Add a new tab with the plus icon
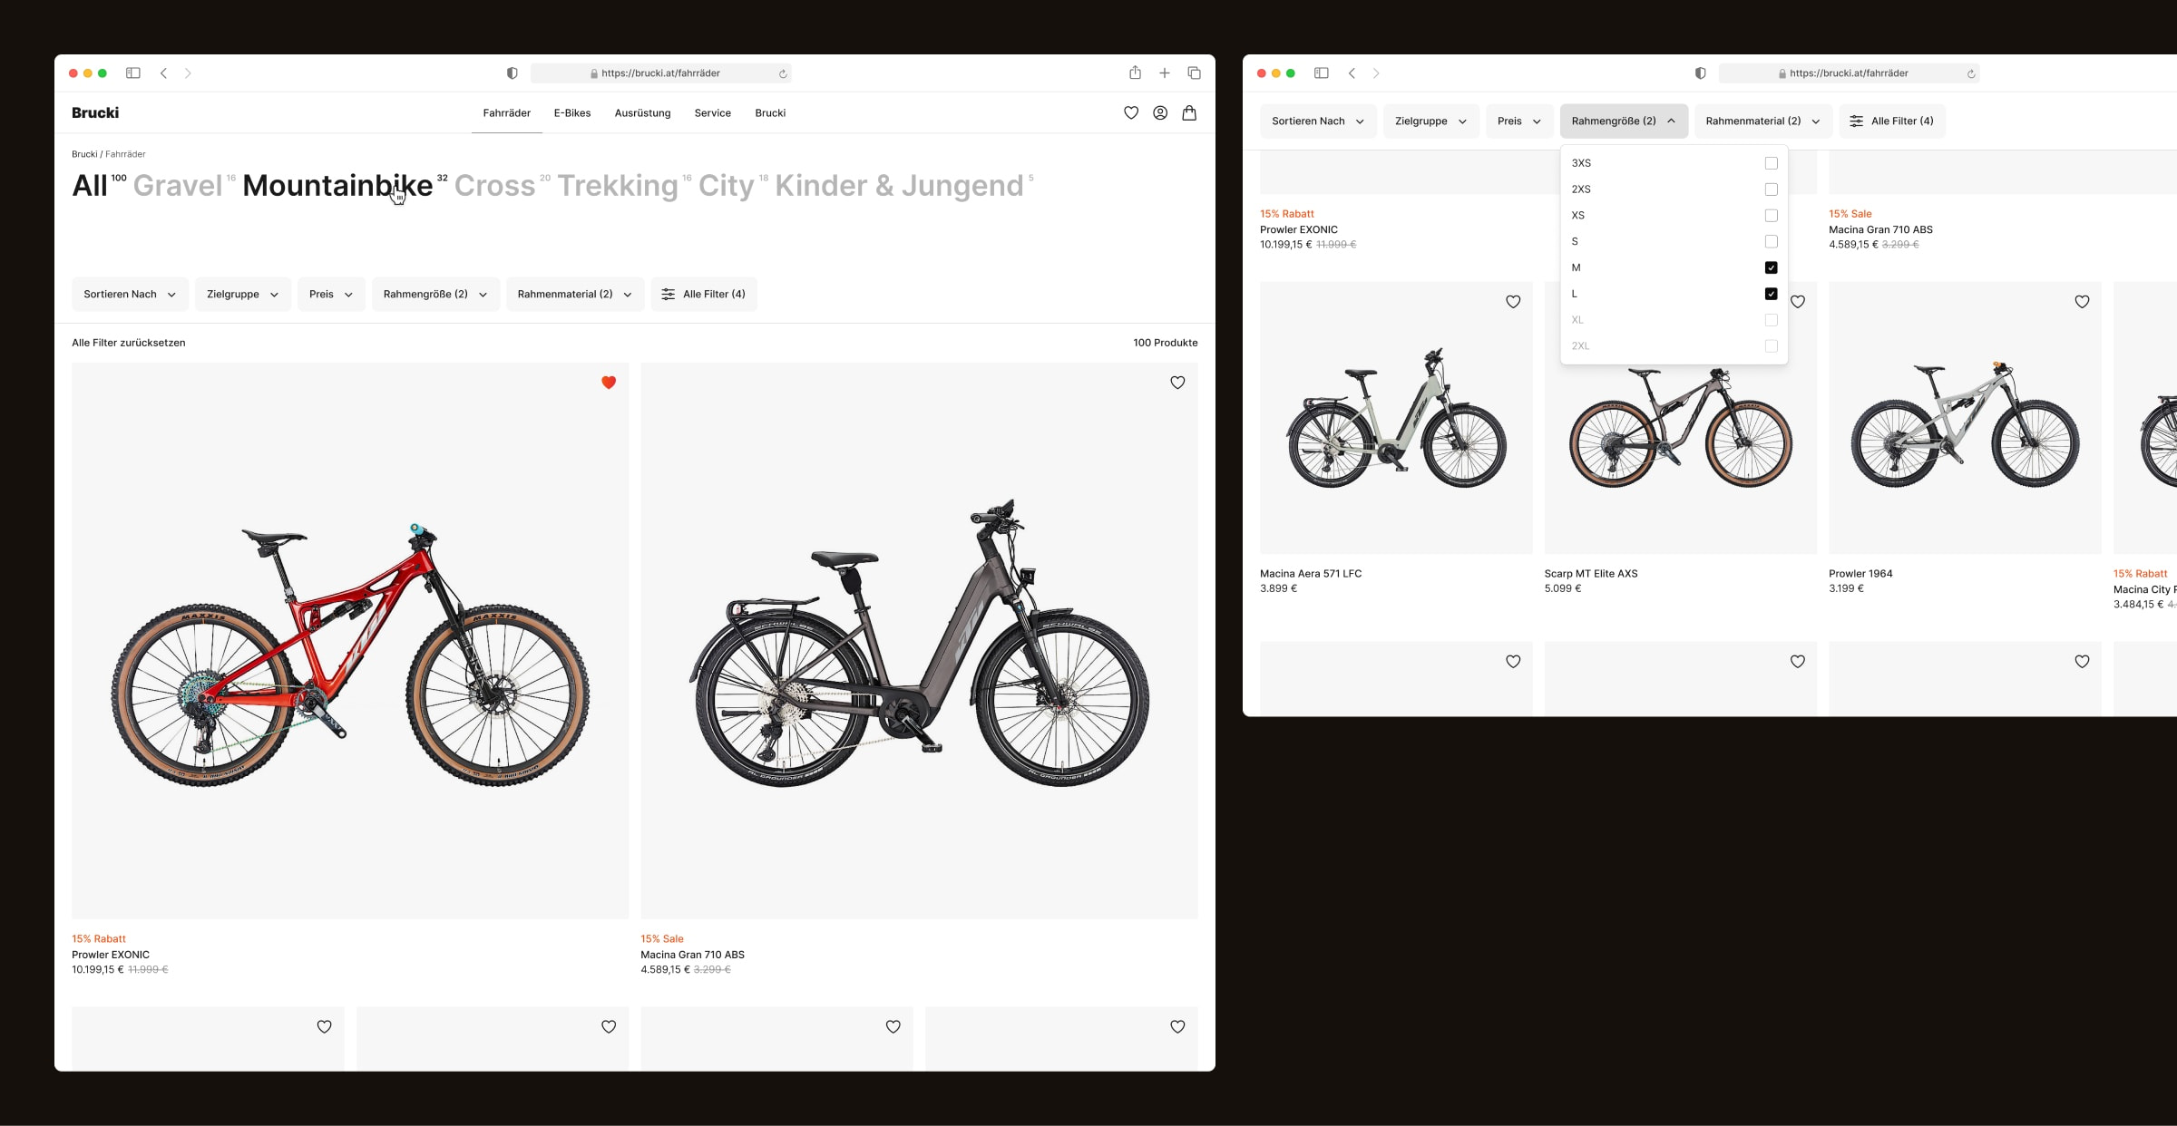The image size is (2177, 1126). (x=1165, y=73)
